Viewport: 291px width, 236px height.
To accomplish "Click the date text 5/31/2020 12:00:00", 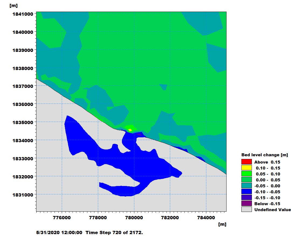I will point(59,232).
